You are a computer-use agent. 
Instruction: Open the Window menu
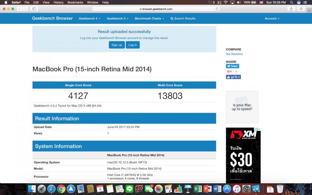click(92, 2)
